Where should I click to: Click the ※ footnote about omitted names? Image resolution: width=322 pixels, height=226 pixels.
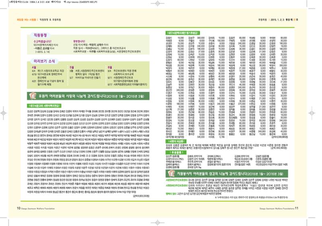pyautogui.click(x=251, y=197)
